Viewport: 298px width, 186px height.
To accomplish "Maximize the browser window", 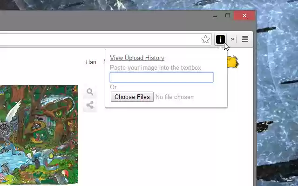I will coord(228,15).
